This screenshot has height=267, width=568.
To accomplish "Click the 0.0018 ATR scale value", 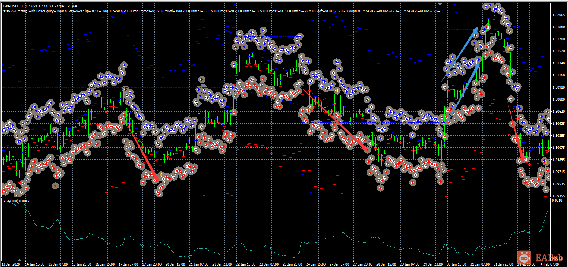I will pos(557,200).
